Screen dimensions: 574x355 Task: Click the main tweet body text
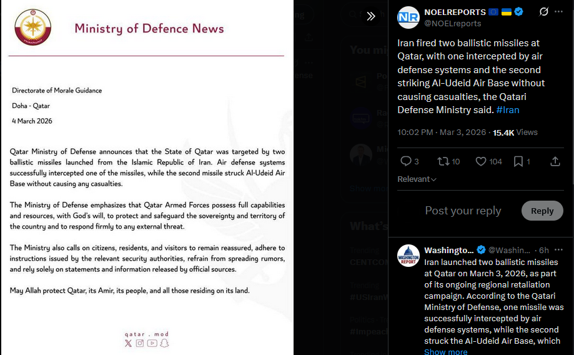coord(471,77)
